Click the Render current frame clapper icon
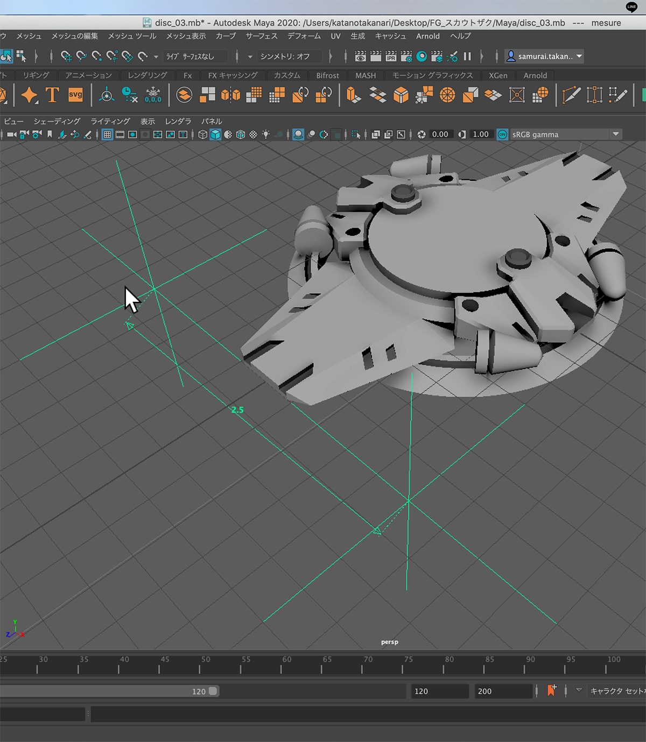 point(376,56)
